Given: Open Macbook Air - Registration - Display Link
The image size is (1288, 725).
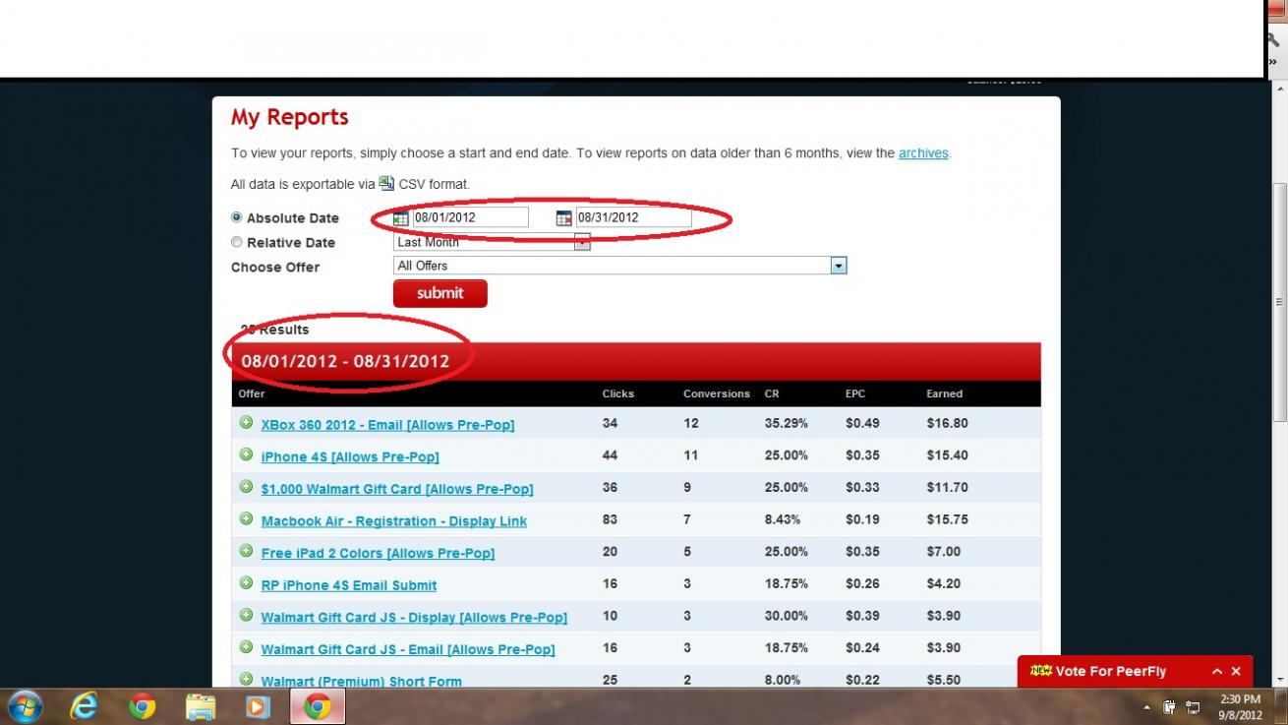Looking at the screenshot, I should (394, 521).
